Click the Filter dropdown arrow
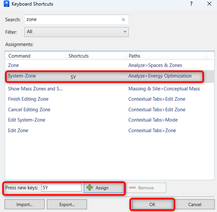Screen dimensions: 217x212 click(x=125, y=32)
